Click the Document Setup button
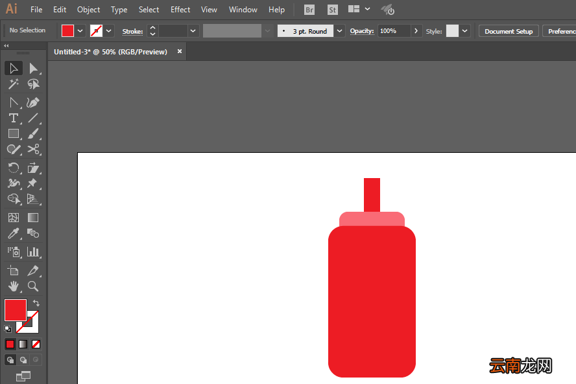The width and height of the screenshot is (576, 384). (509, 31)
